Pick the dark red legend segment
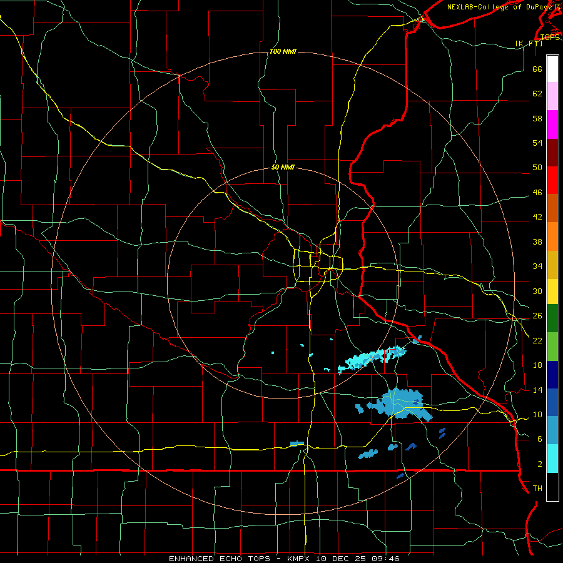 pyautogui.click(x=552, y=153)
